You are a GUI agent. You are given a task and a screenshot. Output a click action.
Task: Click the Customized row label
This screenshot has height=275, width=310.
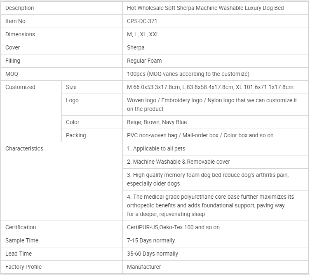[x=20, y=87]
